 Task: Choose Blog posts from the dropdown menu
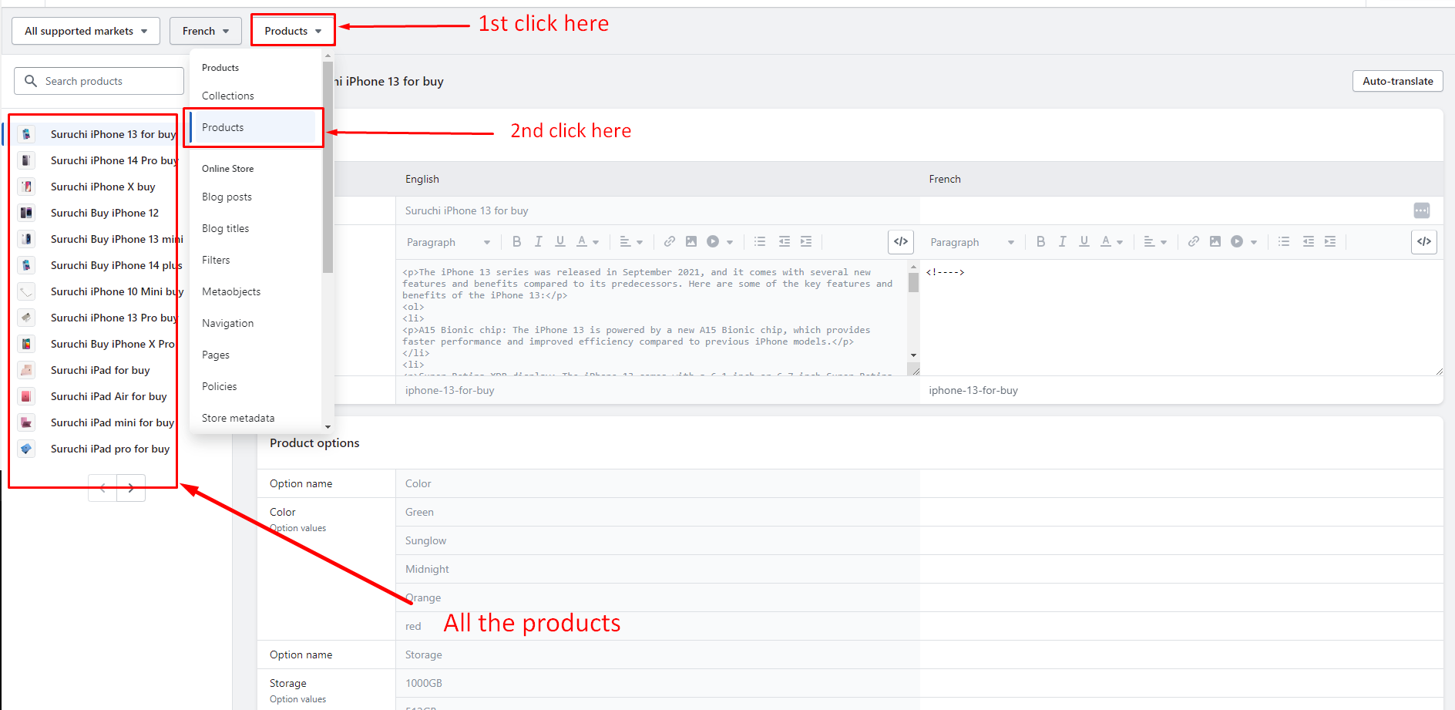pos(227,197)
